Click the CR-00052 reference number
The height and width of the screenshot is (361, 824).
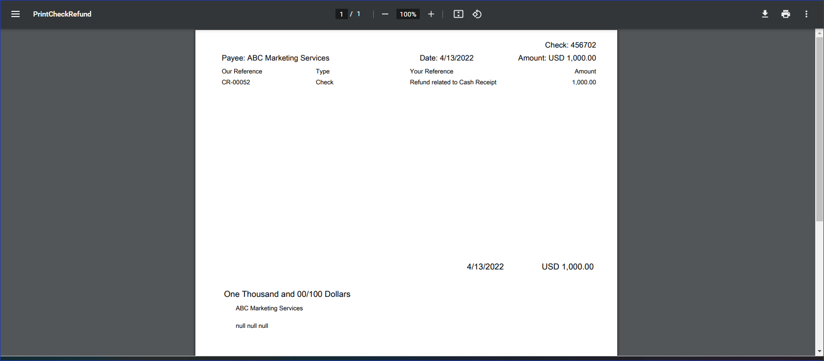click(x=236, y=82)
